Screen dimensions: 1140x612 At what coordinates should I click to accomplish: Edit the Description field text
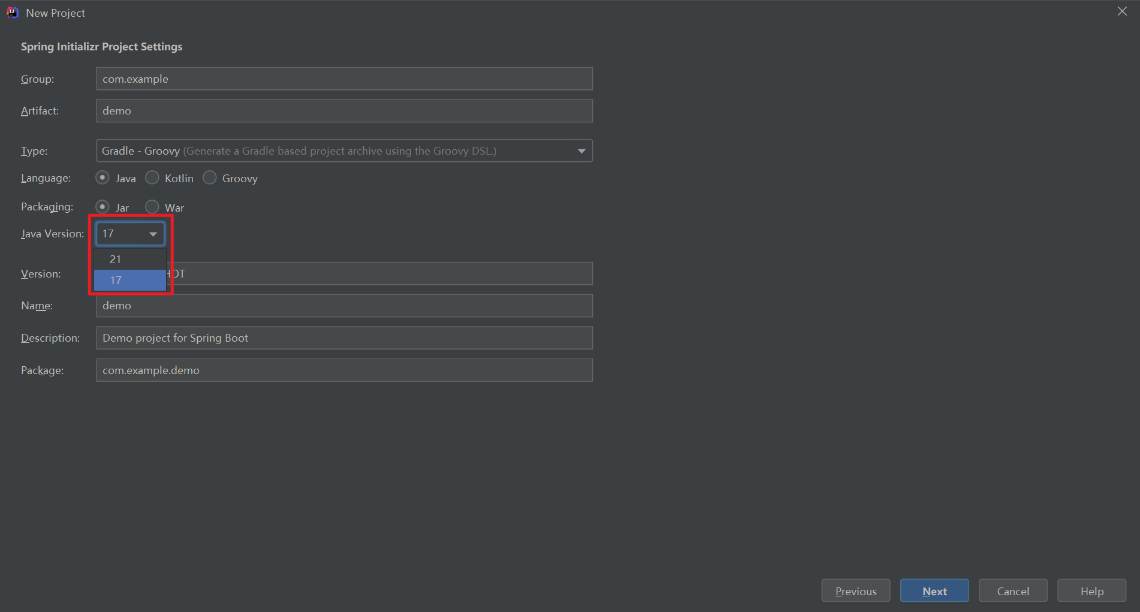344,338
